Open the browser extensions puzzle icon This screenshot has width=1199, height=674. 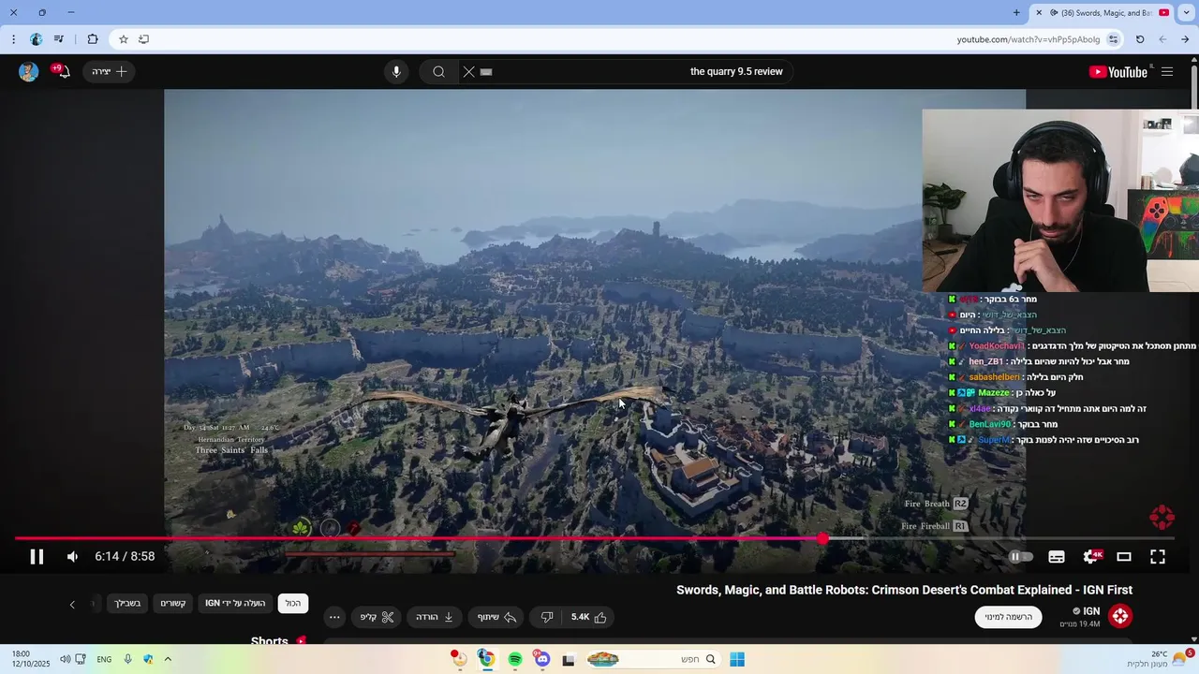(x=92, y=39)
